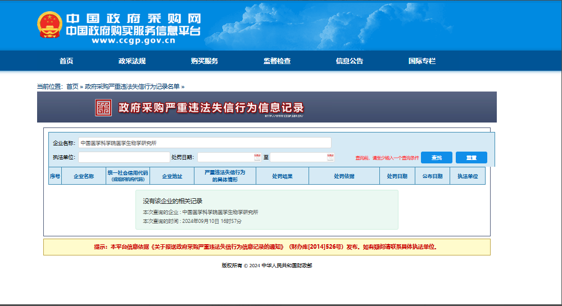Select 监督检查 in the navigation bar
Viewport: 562px width, 306px height.
[x=277, y=61]
